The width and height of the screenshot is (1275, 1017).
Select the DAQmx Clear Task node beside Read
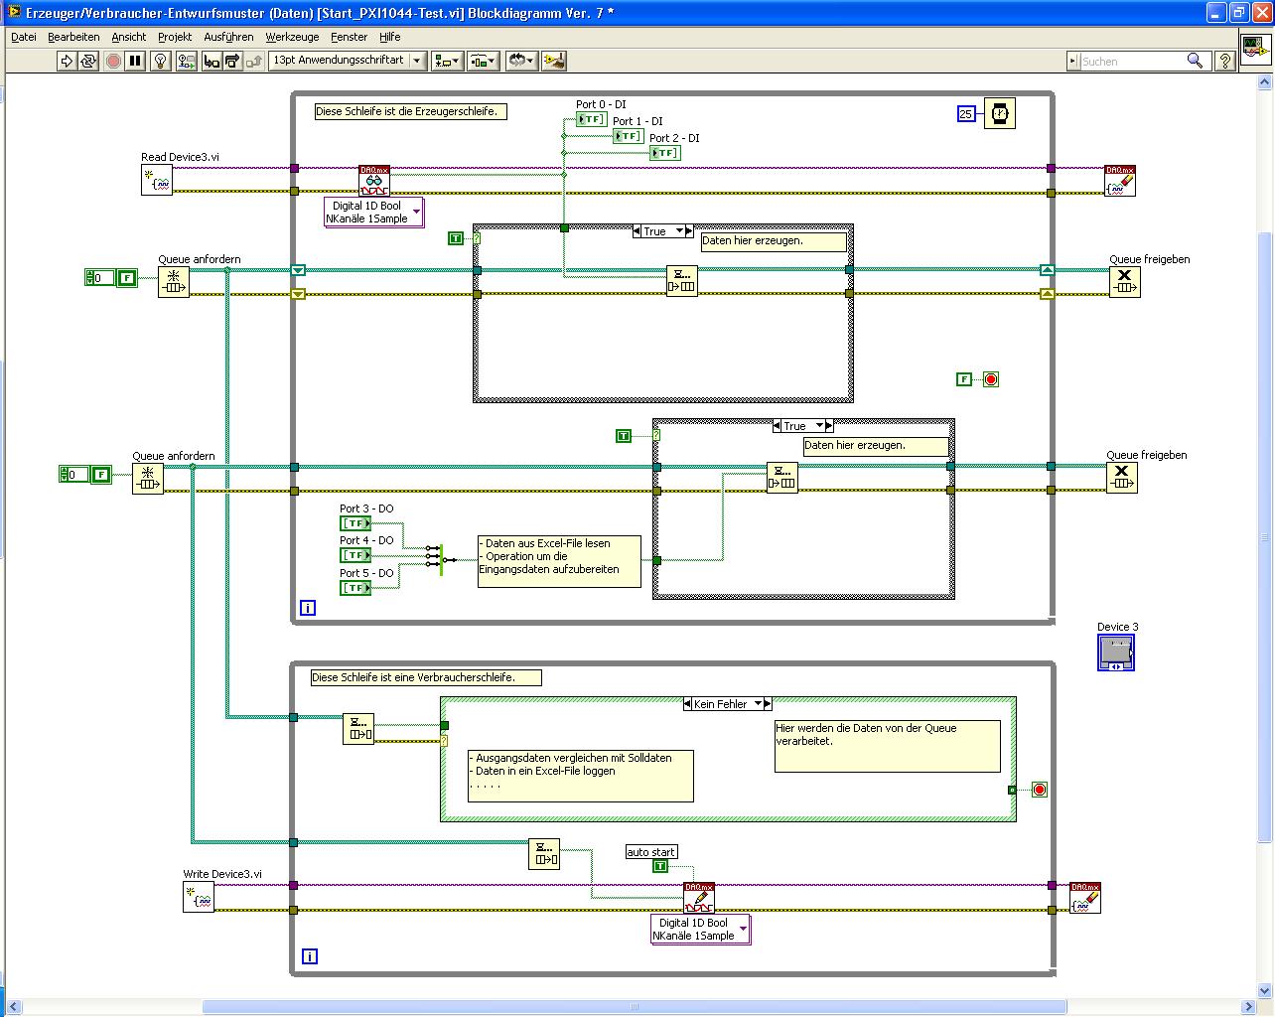pyautogui.click(x=1120, y=181)
